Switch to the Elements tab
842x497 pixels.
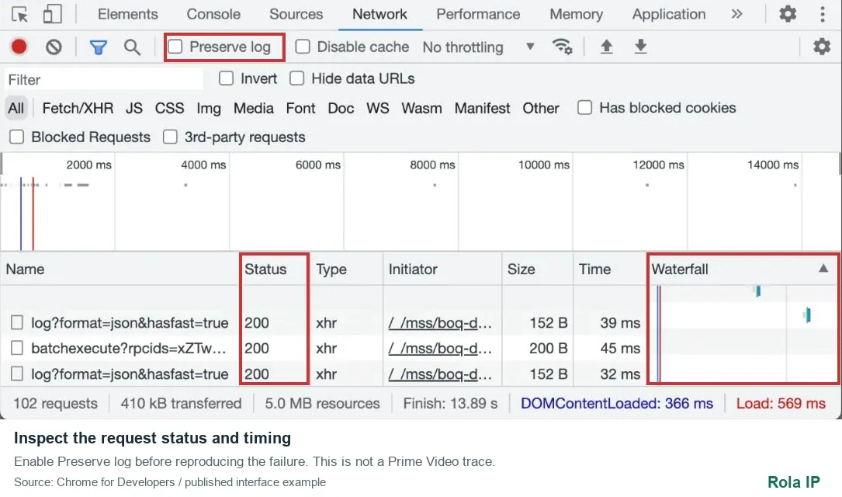tap(128, 14)
